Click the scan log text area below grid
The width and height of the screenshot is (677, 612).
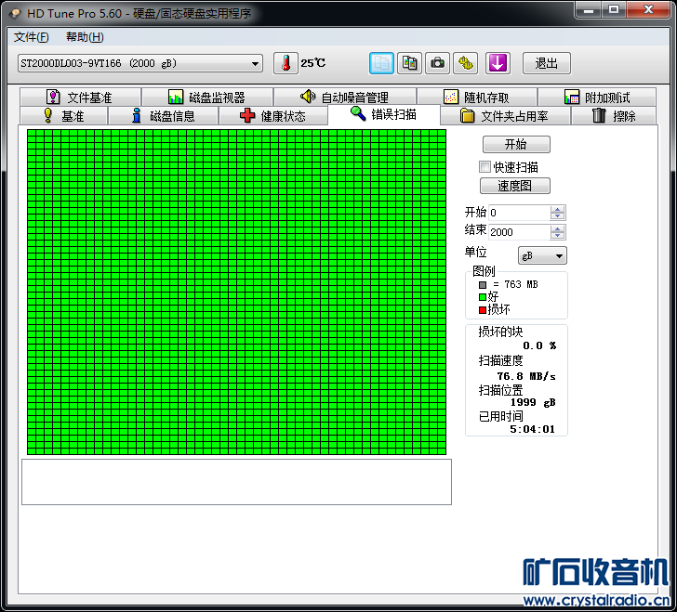click(x=236, y=482)
